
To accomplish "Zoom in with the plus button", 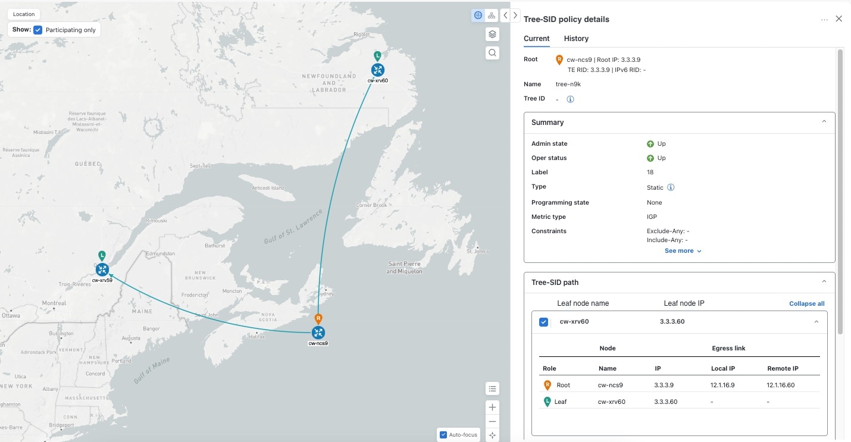I will point(492,407).
